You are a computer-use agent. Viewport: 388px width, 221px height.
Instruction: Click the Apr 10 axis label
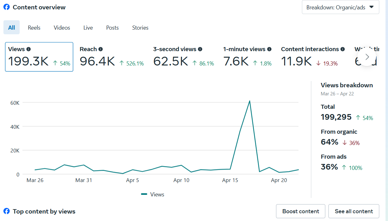[181, 180]
